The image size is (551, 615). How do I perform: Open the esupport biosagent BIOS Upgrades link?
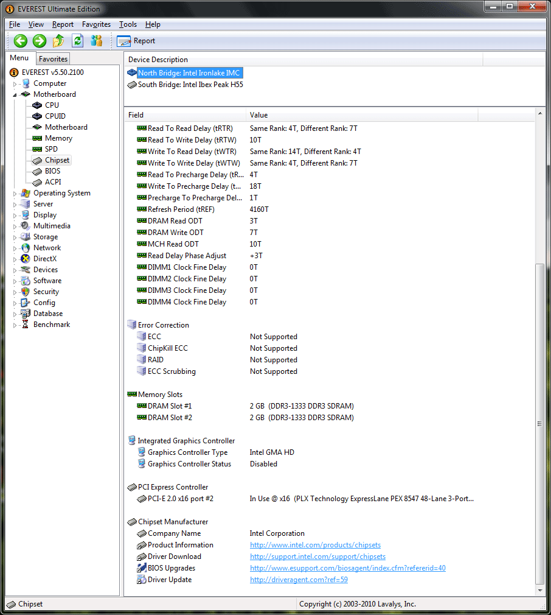(x=348, y=568)
